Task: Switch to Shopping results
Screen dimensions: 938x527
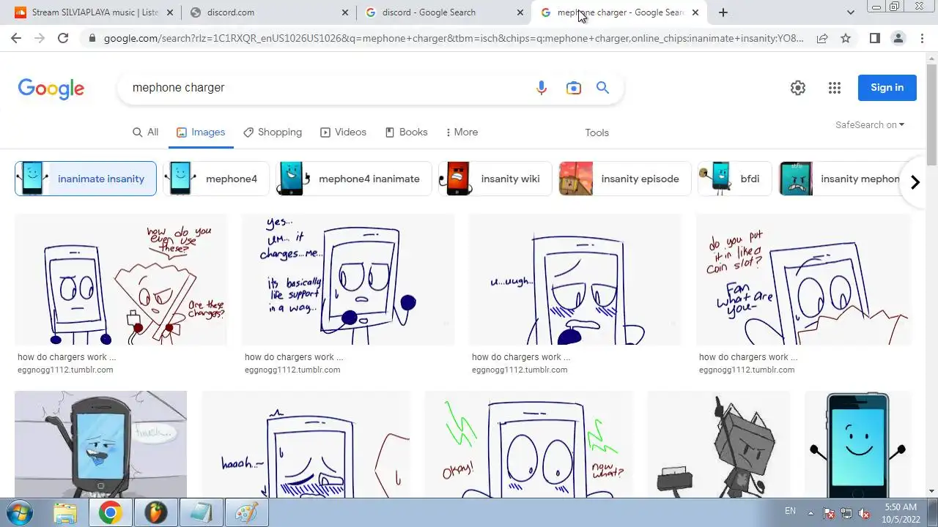Action: 273,132
